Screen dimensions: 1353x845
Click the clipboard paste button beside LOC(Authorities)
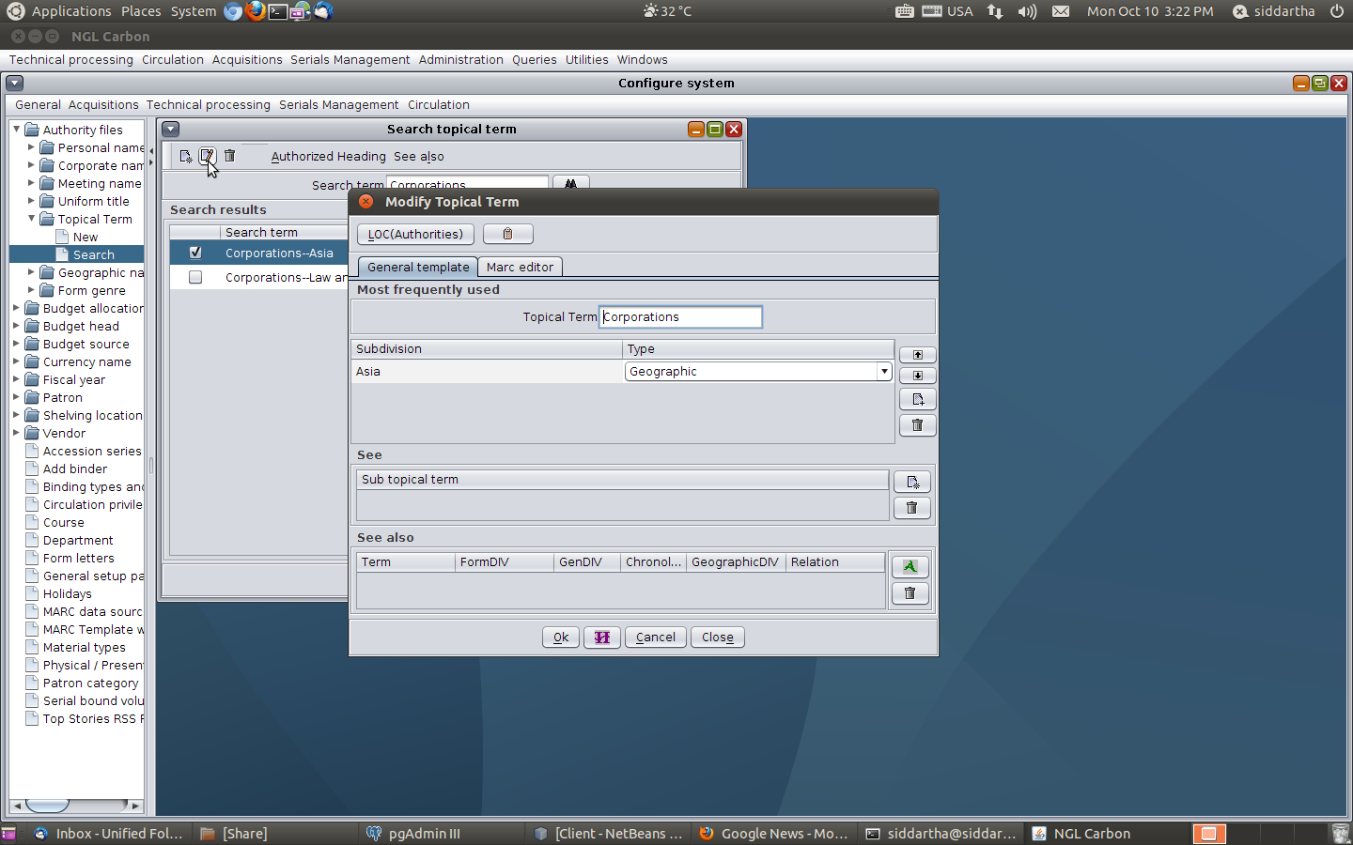(507, 234)
